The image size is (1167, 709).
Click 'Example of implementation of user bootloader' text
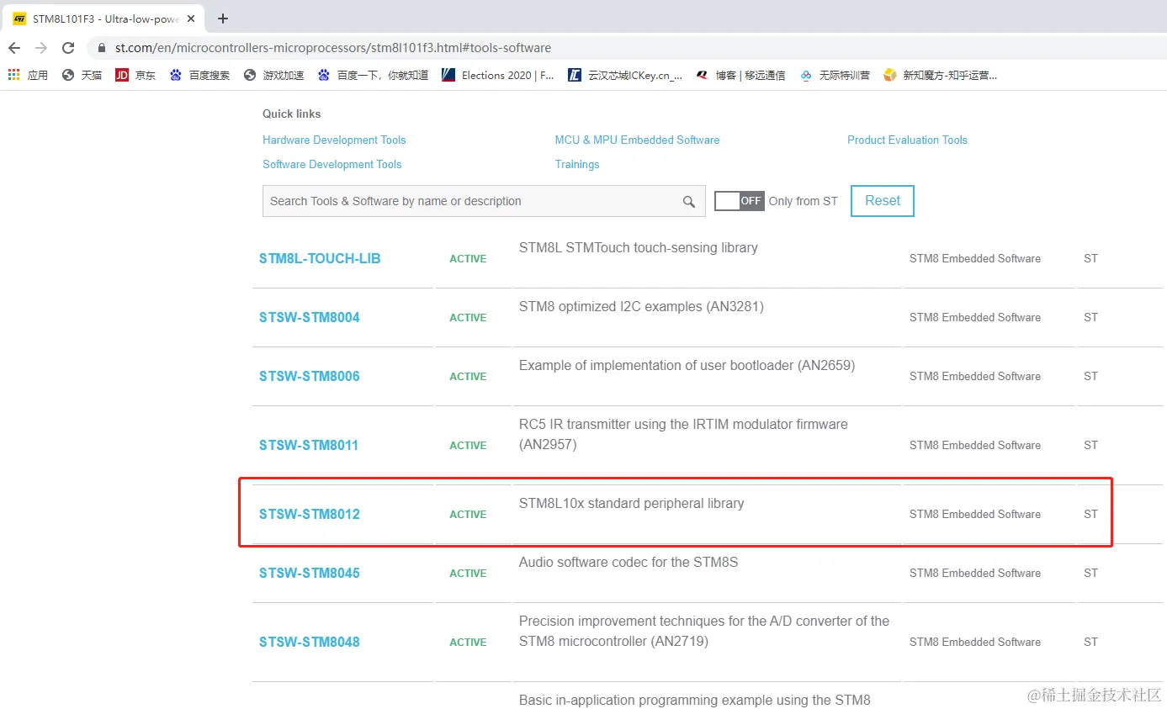tap(687, 365)
